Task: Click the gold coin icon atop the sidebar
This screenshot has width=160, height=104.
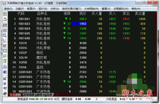Action: [x=5, y=14]
